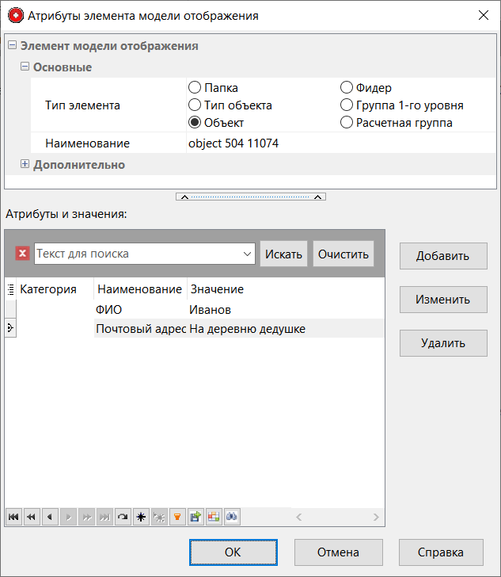The height and width of the screenshot is (577, 501).
Task: Click the previous record arrow
Action: [50, 517]
